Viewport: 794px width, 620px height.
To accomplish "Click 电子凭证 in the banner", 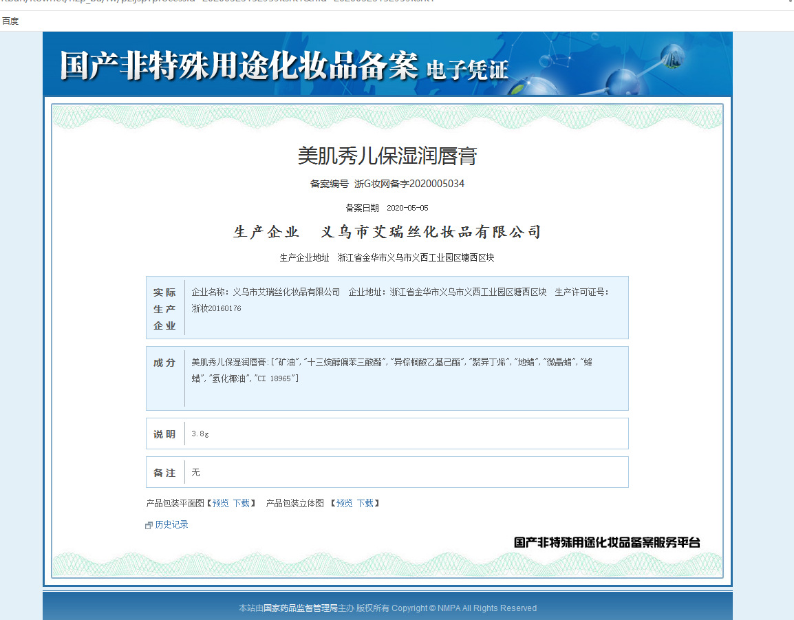I will [467, 70].
